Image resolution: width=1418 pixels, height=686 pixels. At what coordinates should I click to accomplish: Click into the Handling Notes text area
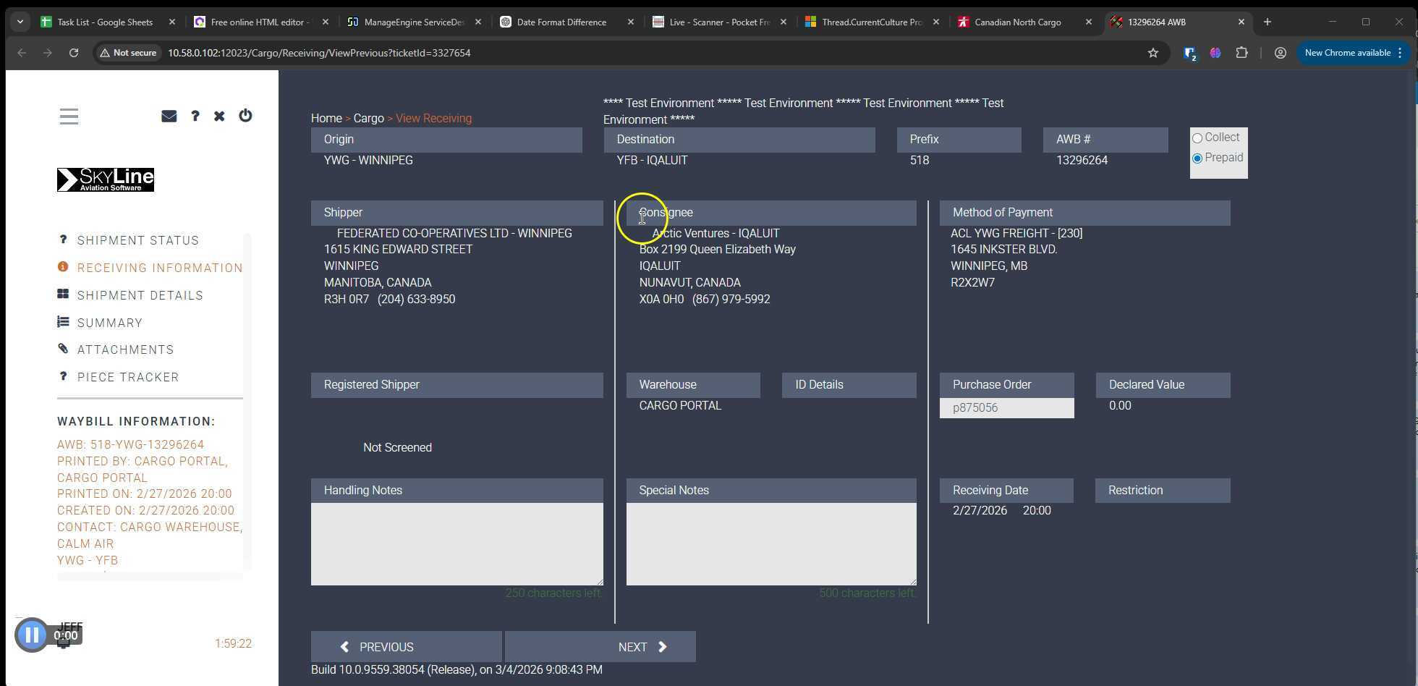click(457, 543)
